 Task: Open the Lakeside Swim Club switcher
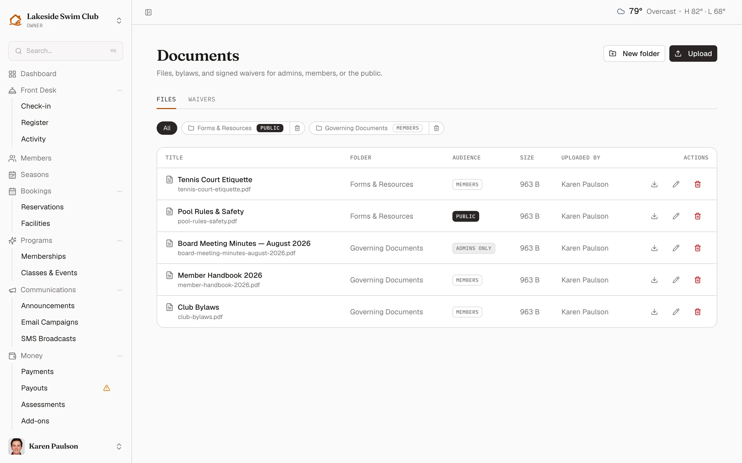pos(66,20)
